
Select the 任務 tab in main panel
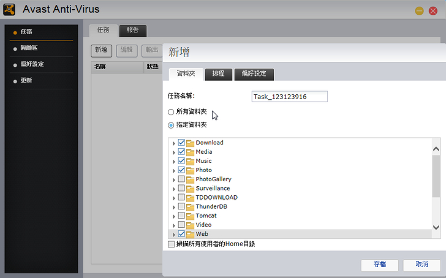(104, 31)
